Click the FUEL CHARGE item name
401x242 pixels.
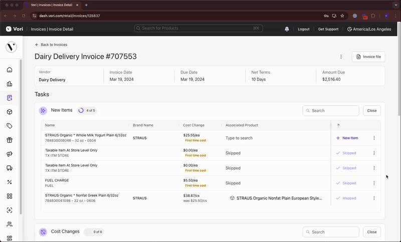tap(57, 180)
